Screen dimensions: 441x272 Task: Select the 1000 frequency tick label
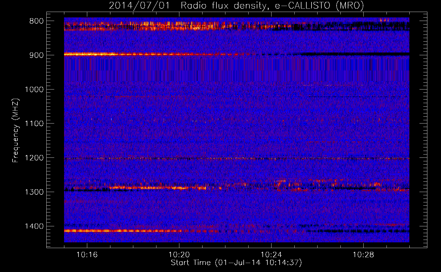34,89
